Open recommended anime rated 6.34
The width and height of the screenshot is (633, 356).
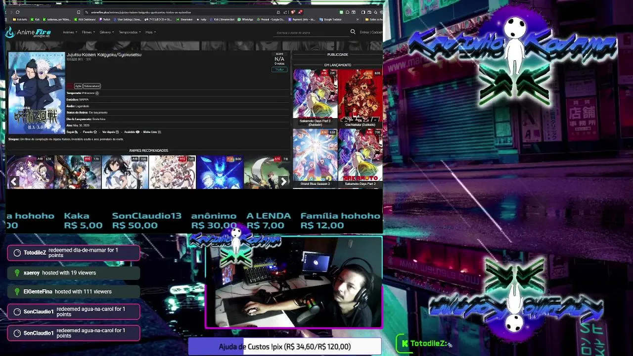click(30, 172)
